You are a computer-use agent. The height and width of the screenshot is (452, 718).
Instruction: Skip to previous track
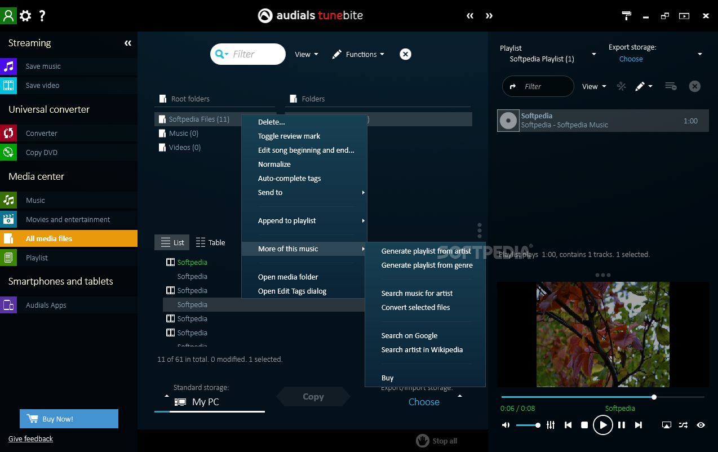coord(568,425)
